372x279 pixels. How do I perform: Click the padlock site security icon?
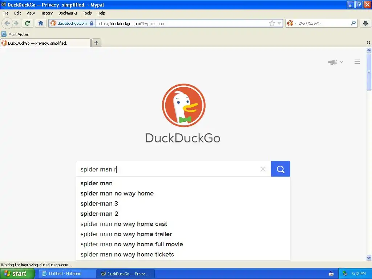click(x=92, y=23)
